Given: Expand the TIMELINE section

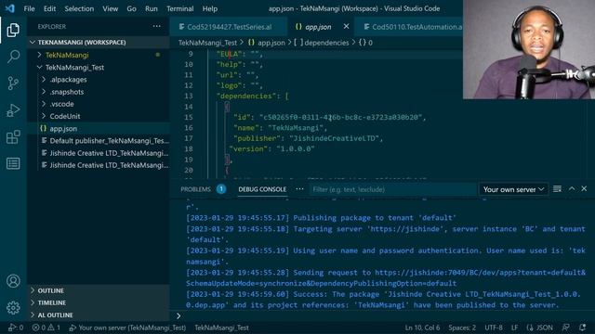Looking at the screenshot, I should pyautogui.click(x=99, y=302).
